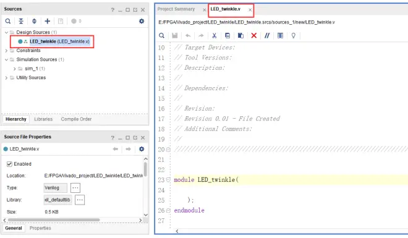Expand the sim_1 folder
This screenshot has height=238, width=408.
pyautogui.click(x=15, y=69)
